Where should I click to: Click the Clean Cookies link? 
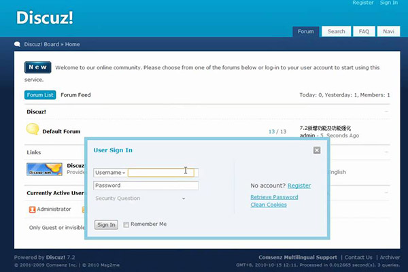[269, 205]
